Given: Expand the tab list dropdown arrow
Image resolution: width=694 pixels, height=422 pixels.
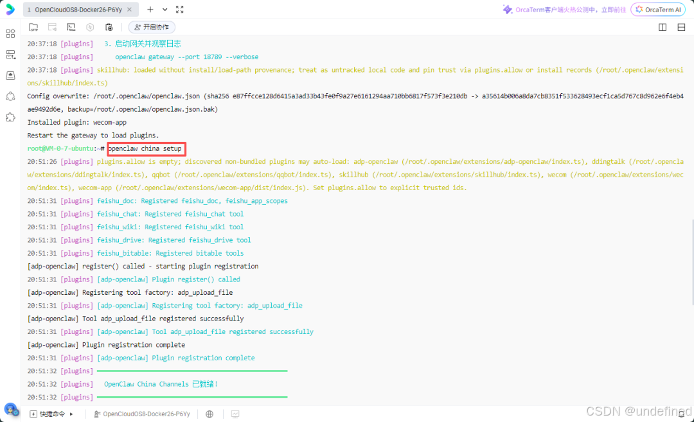Looking at the screenshot, I should (165, 9).
